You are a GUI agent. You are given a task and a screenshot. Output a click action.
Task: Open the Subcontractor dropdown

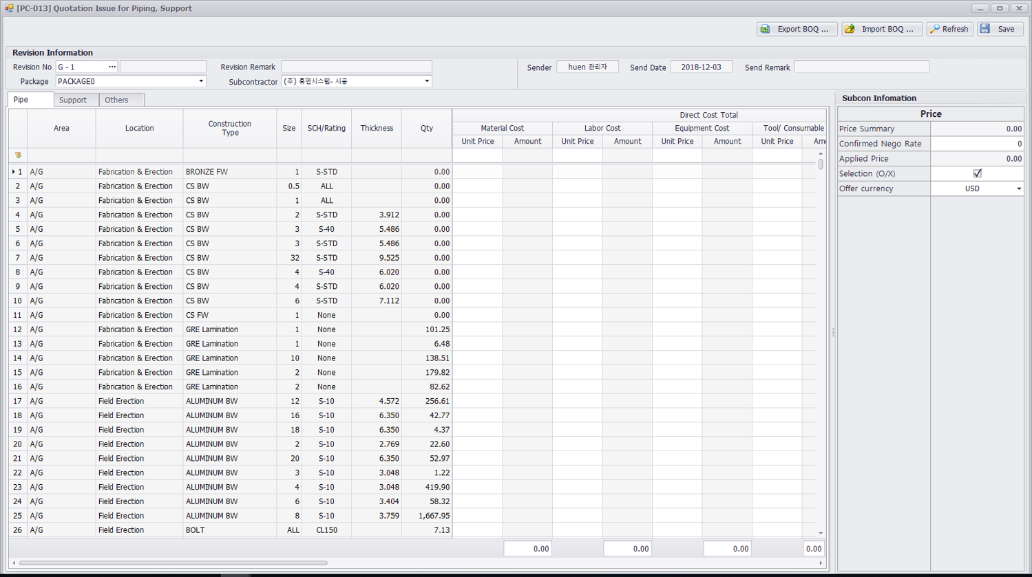coord(427,81)
